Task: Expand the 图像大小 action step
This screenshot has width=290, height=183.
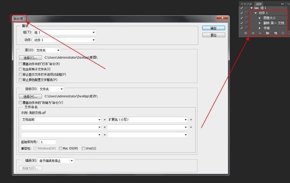Action: (260, 18)
